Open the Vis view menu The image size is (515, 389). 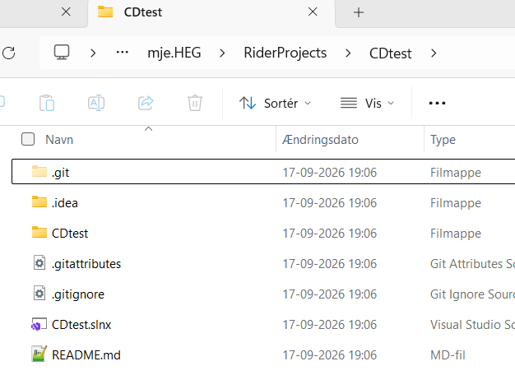point(367,103)
